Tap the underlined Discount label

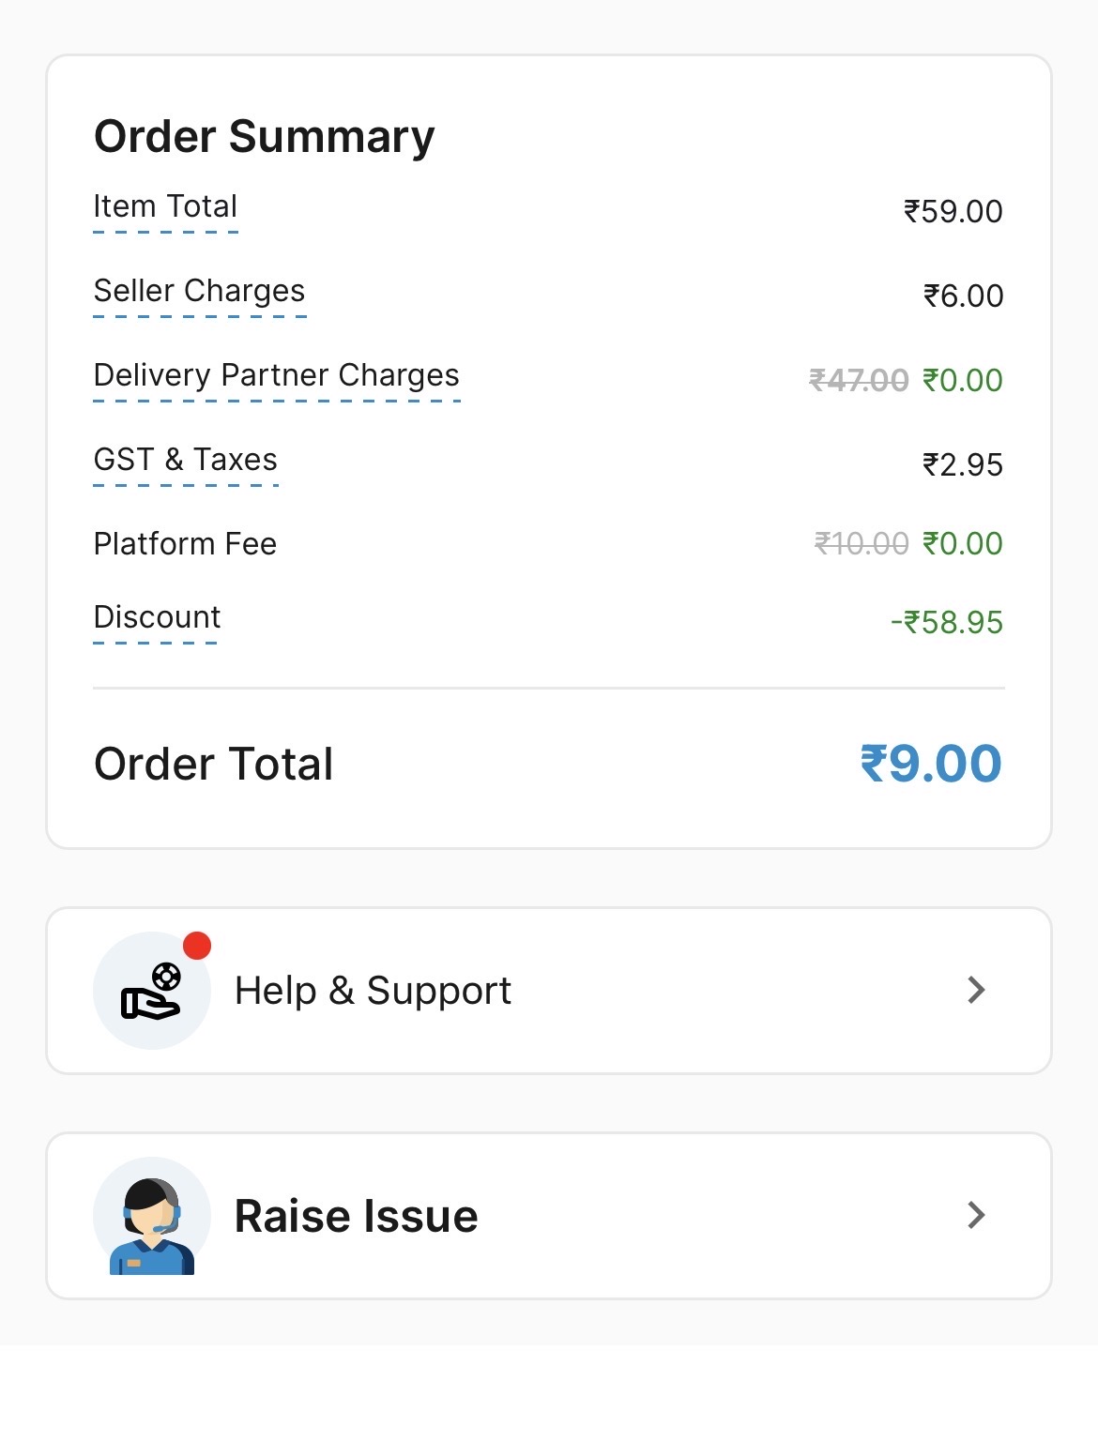(x=157, y=618)
